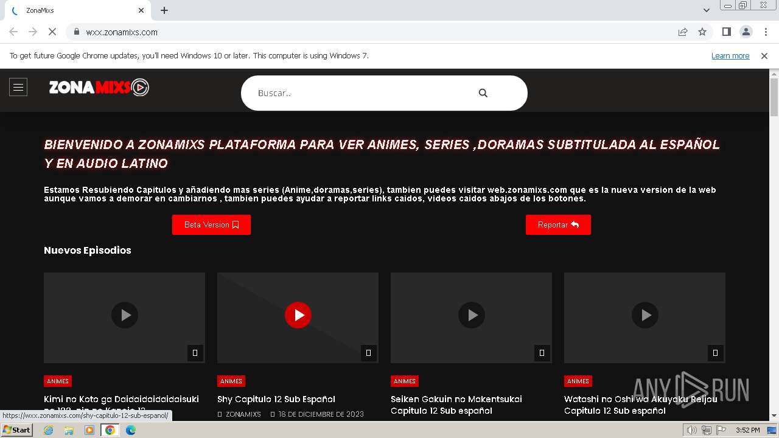779x438 pixels.
Task: Share this page icon in address bar
Action: [683, 32]
